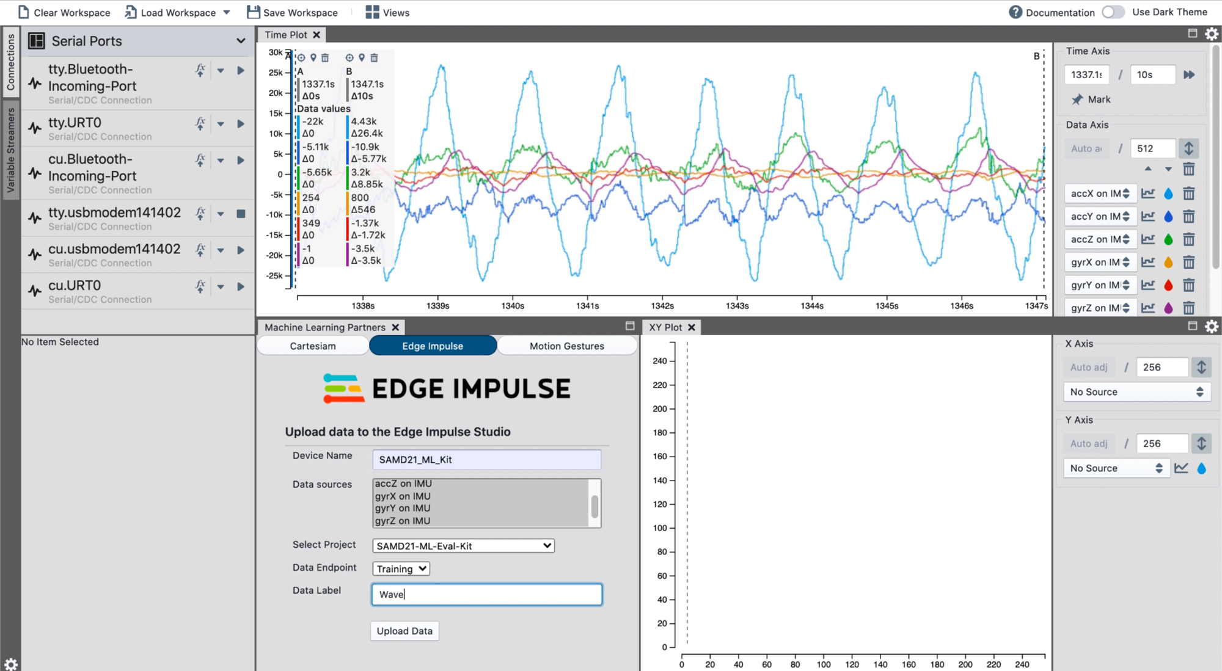Start the cu.URT0 serial connection
The height and width of the screenshot is (671, 1222).
coord(241,286)
